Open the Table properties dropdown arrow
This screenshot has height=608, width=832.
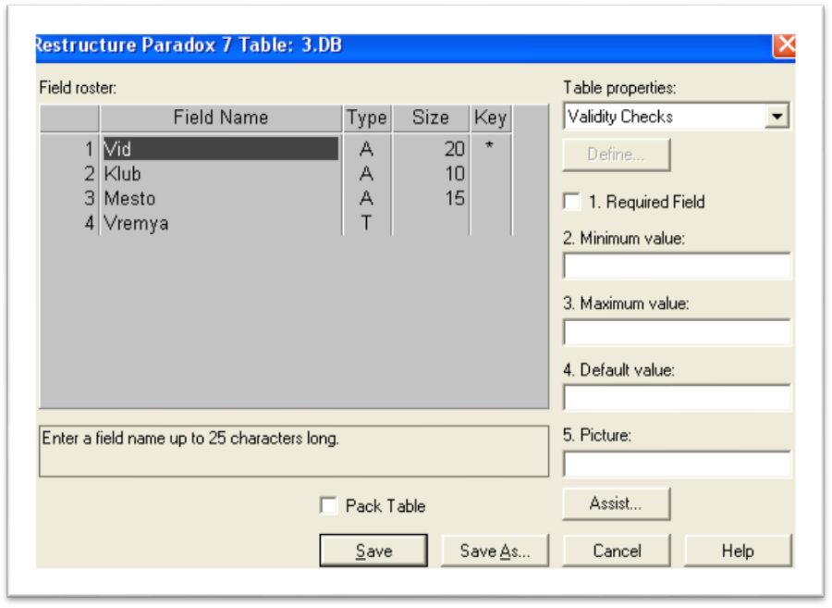tap(777, 117)
